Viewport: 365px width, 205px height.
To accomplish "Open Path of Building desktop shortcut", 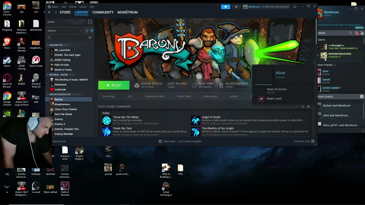I will 166,171.
